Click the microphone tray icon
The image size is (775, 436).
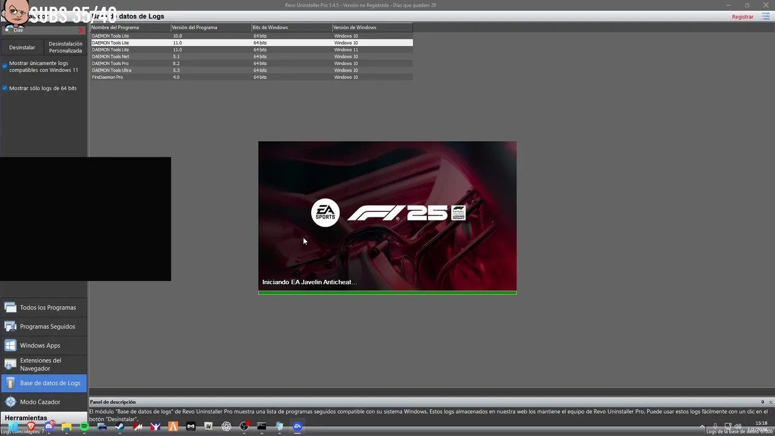[715, 426]
